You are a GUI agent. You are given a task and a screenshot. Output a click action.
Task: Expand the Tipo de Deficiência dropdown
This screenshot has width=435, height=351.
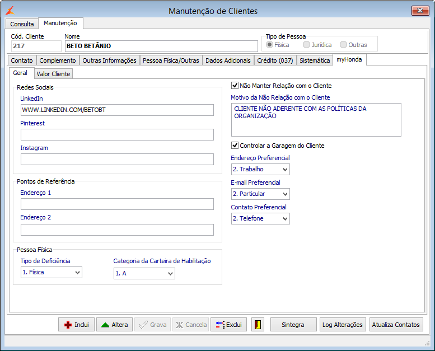pos(52,272)
